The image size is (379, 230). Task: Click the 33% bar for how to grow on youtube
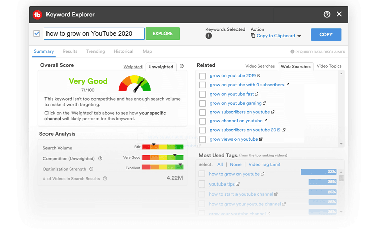pos(318,172)
